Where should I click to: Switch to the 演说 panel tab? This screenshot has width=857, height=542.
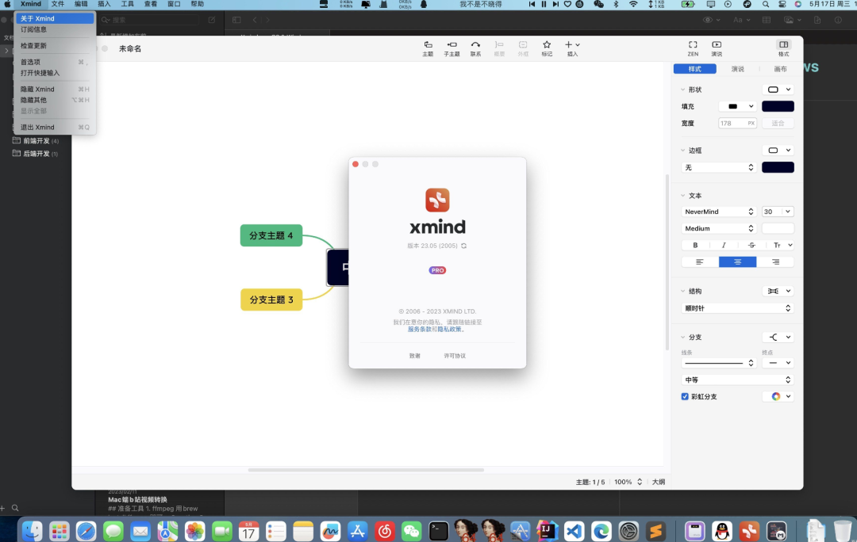point(737,69)
